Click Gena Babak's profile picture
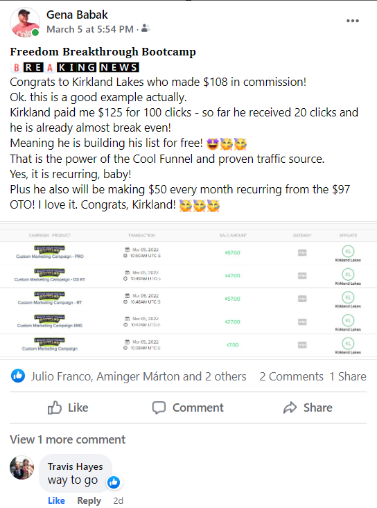This screenshot has width=377, height=508. [25, 22]
